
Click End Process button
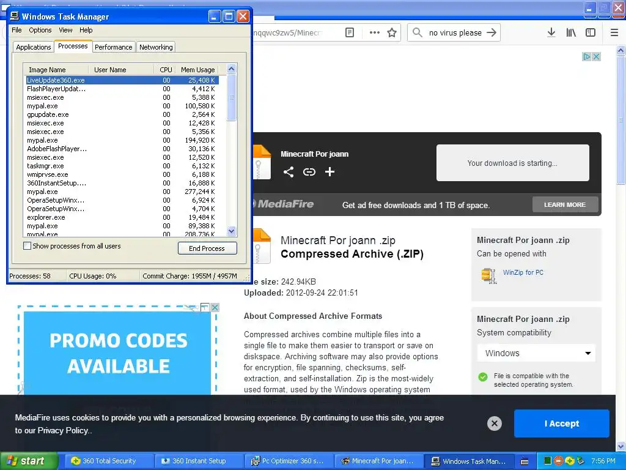pos(207,248)
